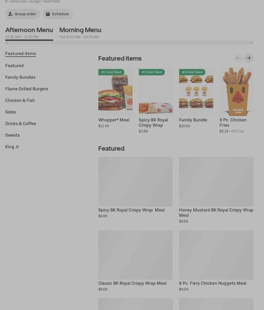Screen dimensions: 264x310
Task: Click the previous featured items left arrow
Action: tap(238, 58)
